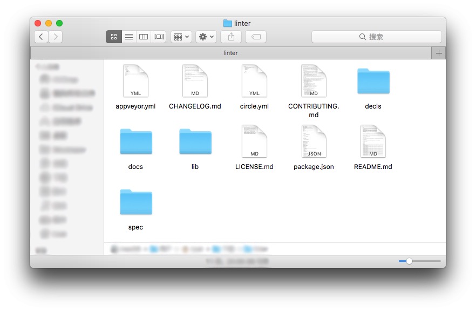Select the CHANGELOG.md file icon
This screenshot has width=476, height=311.
tap(195, 81)
